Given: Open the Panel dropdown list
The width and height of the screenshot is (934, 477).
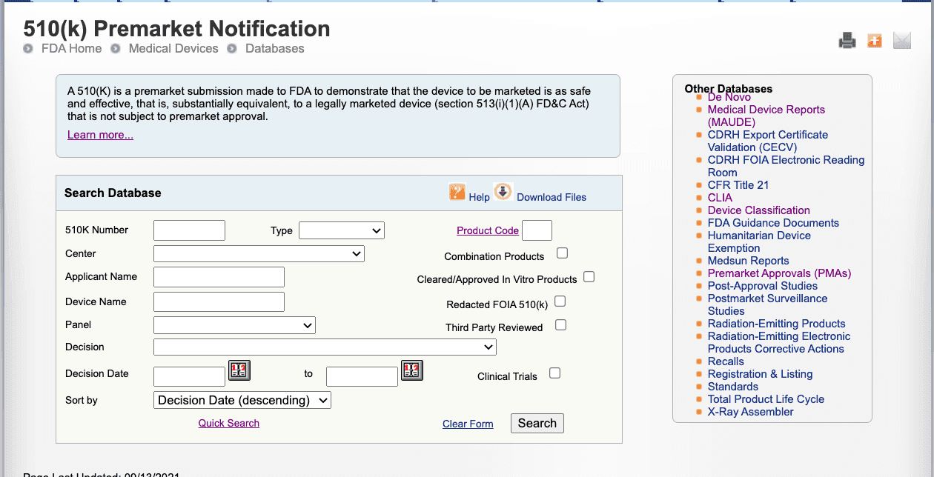Looking at the screenshot, I should (234, 325).
